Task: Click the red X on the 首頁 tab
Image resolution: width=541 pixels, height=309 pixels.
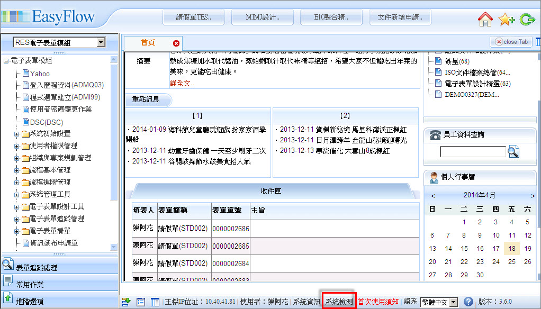Action: [x=176, y=43]
